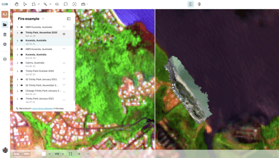This screenshot has width=279, height=158.
Task: Click the white basemap color swatch
Action: 44,154
